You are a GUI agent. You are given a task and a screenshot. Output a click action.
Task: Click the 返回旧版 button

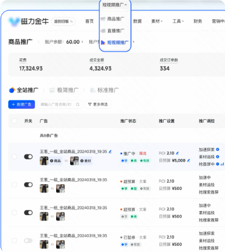pos(63,22)
